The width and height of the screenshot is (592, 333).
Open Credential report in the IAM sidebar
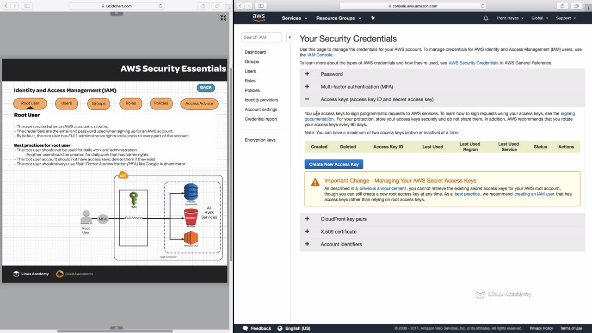[x=261, y=119]
